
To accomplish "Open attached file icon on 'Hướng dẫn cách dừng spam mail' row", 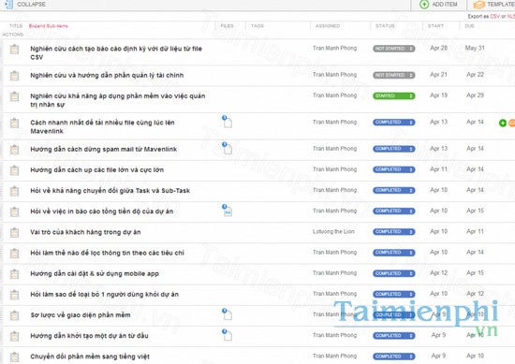I will (x=227, y=148).
